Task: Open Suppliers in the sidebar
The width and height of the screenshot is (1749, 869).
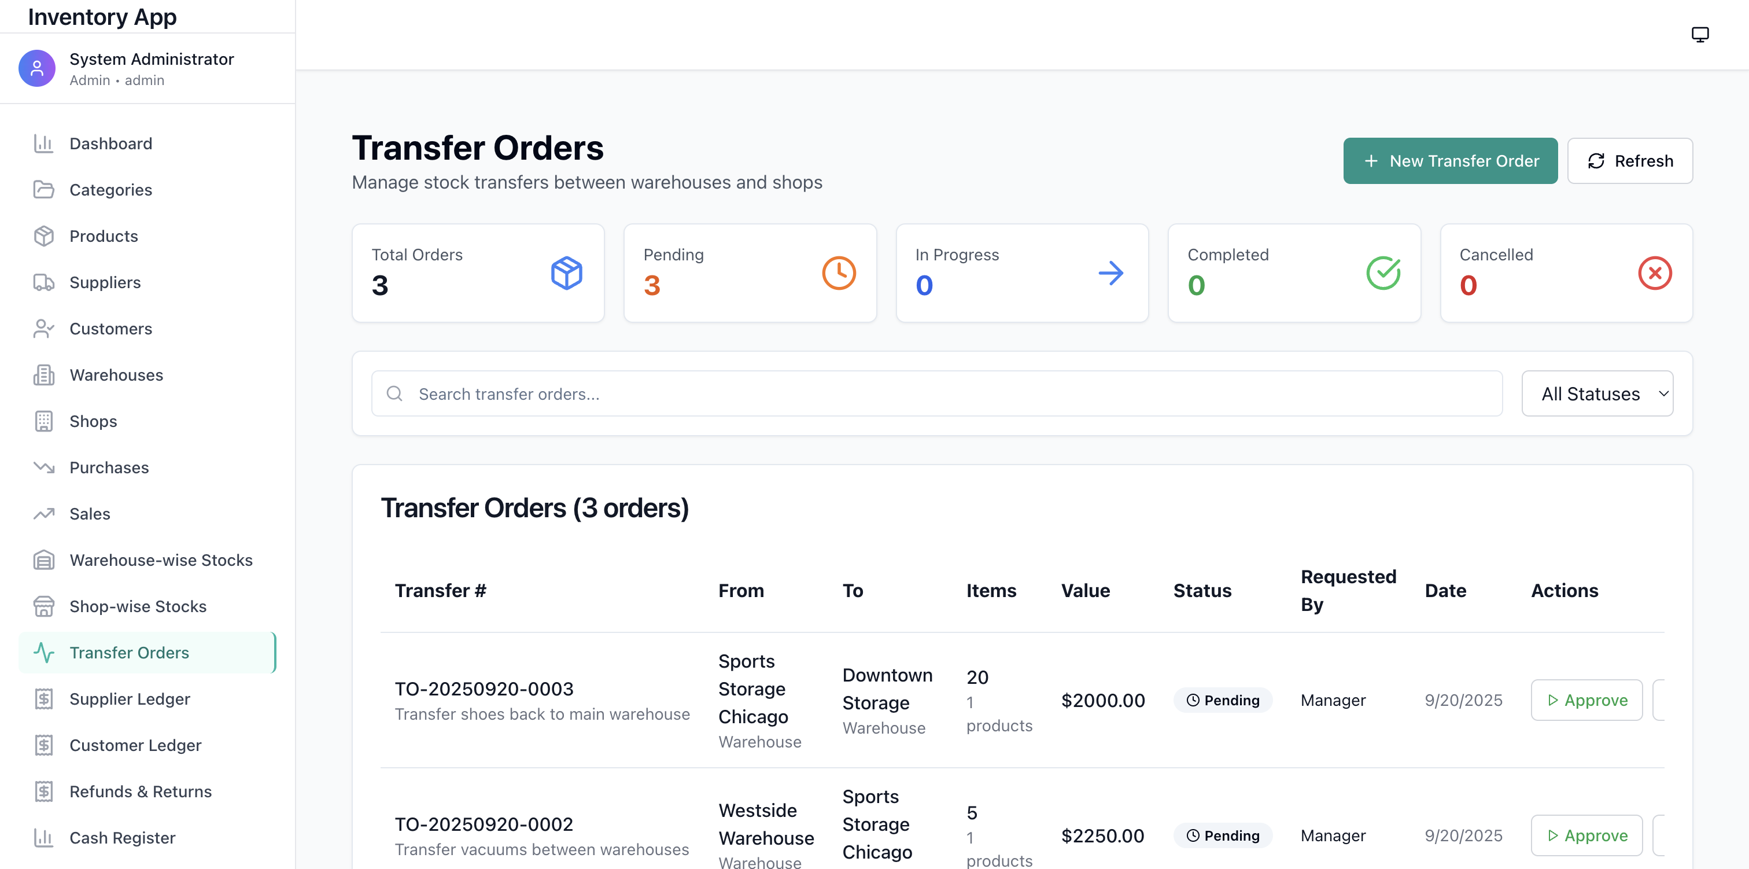Action: pos(147,282)
